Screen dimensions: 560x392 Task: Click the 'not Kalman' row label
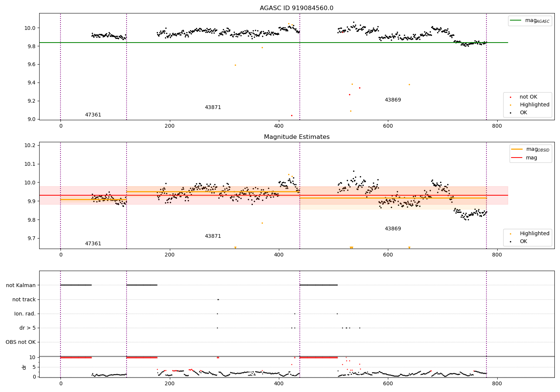click(x=21, y=286)
